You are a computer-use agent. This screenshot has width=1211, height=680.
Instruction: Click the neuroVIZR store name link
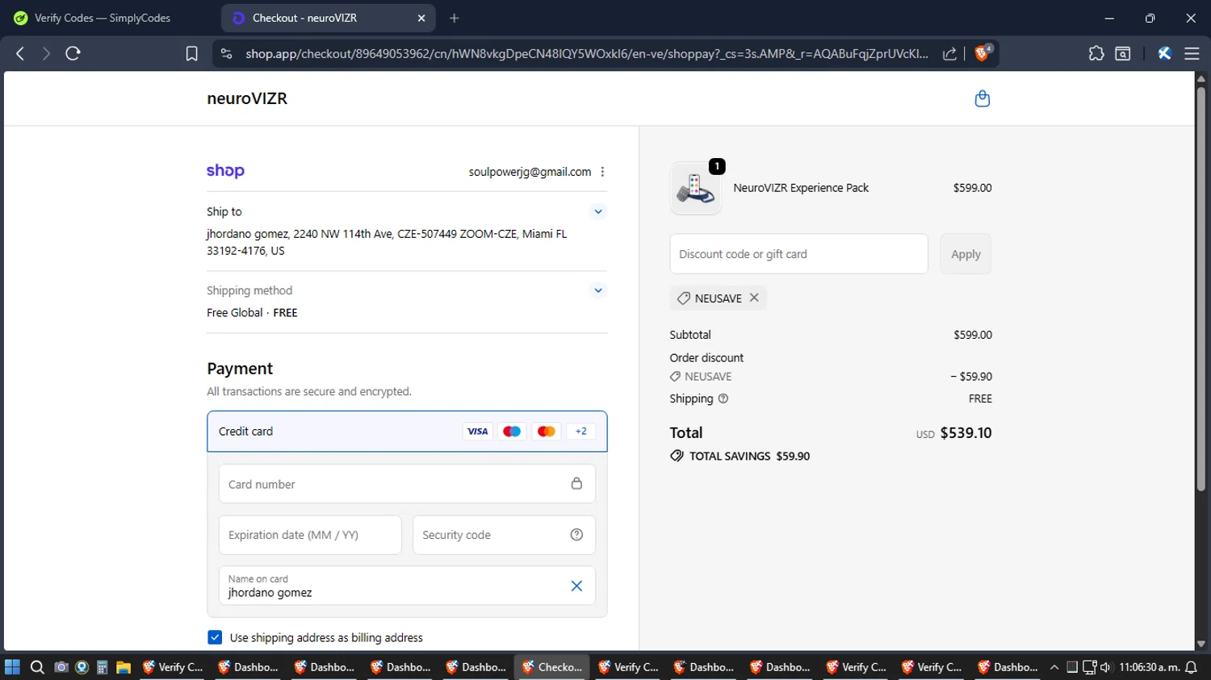(x=247, y=98)
